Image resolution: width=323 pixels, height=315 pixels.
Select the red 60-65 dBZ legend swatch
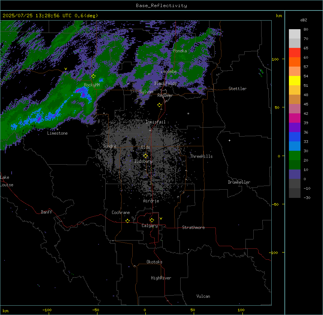click(x=295, y=52)
